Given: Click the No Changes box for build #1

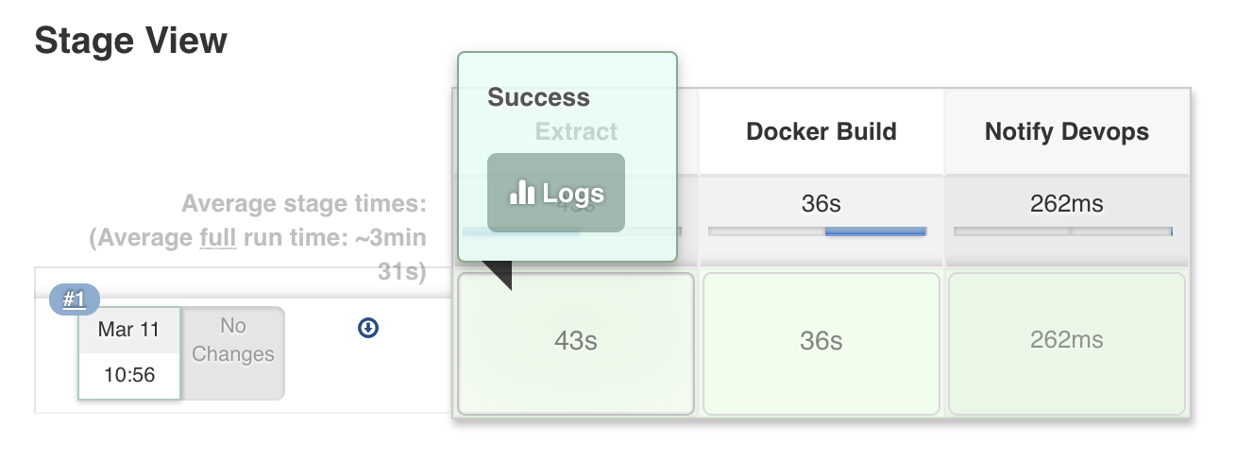Looking at the screenshot, I should pos(233,341).
